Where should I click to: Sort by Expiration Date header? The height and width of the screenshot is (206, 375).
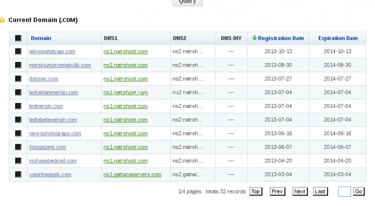click(338, 38)
